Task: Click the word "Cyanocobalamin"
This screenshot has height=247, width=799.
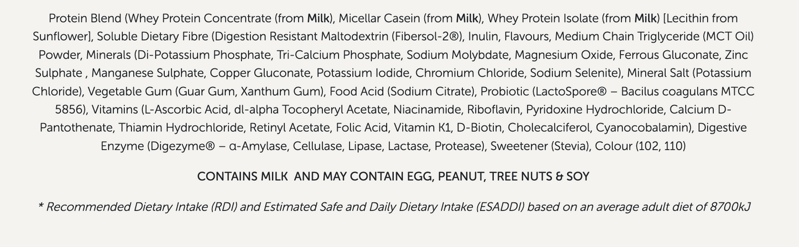Action: [643, 128]
